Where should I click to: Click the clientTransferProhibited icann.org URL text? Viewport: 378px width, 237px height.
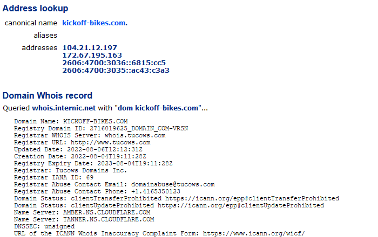pos(252,198)
